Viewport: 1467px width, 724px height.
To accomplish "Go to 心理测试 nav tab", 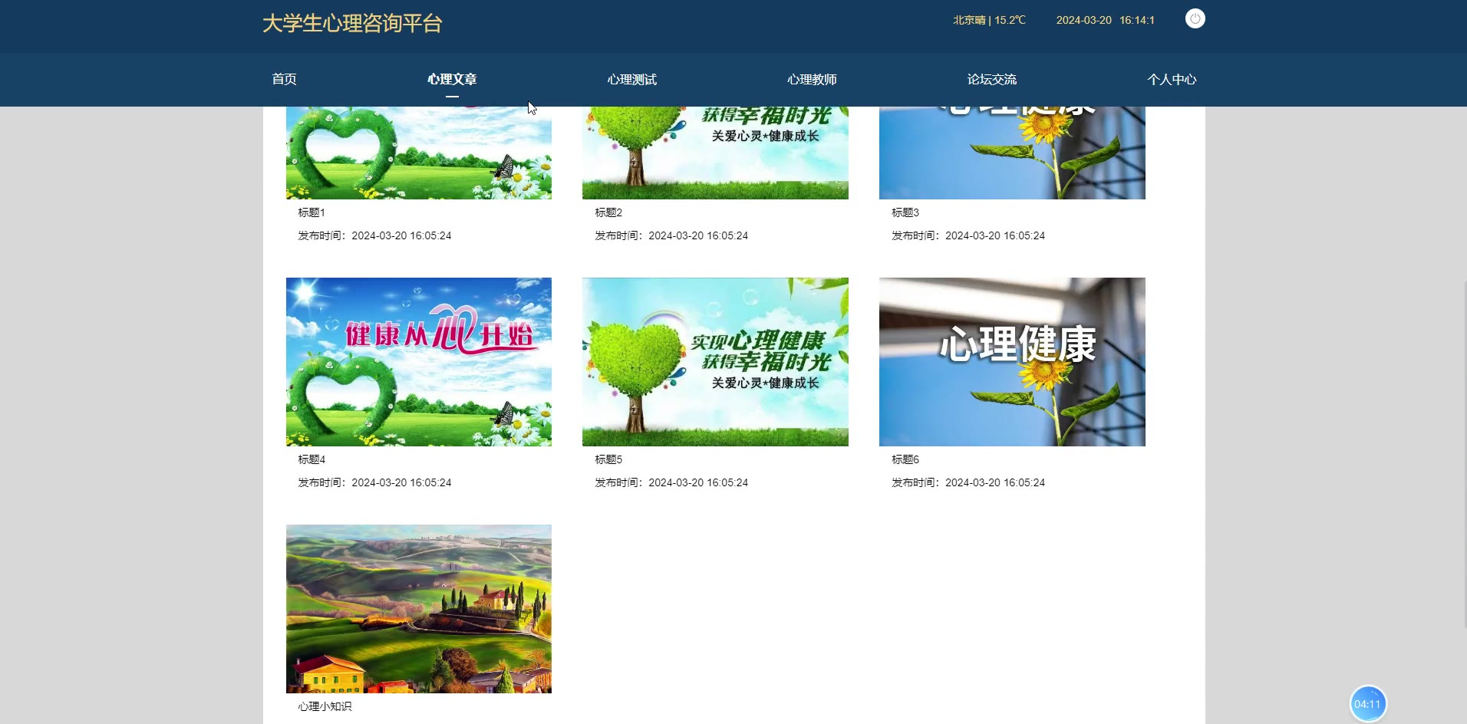I will 632,79.
